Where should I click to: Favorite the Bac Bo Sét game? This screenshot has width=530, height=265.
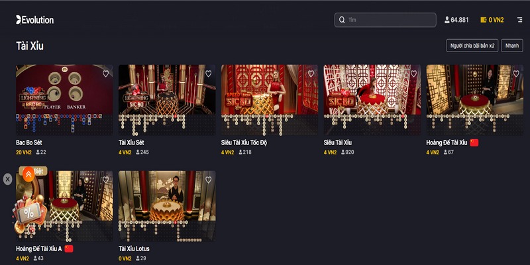tap(106, 74)
